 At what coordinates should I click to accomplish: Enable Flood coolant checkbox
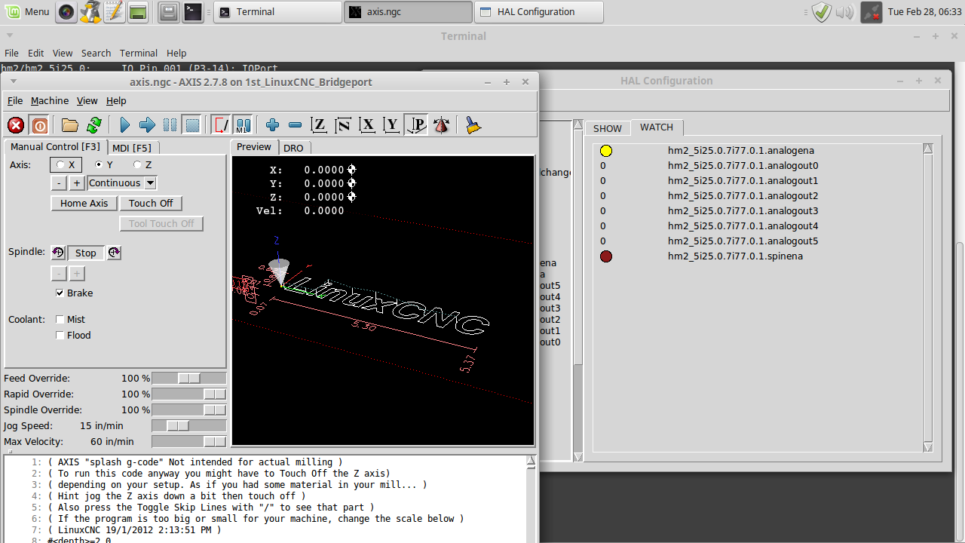point(60,335)
